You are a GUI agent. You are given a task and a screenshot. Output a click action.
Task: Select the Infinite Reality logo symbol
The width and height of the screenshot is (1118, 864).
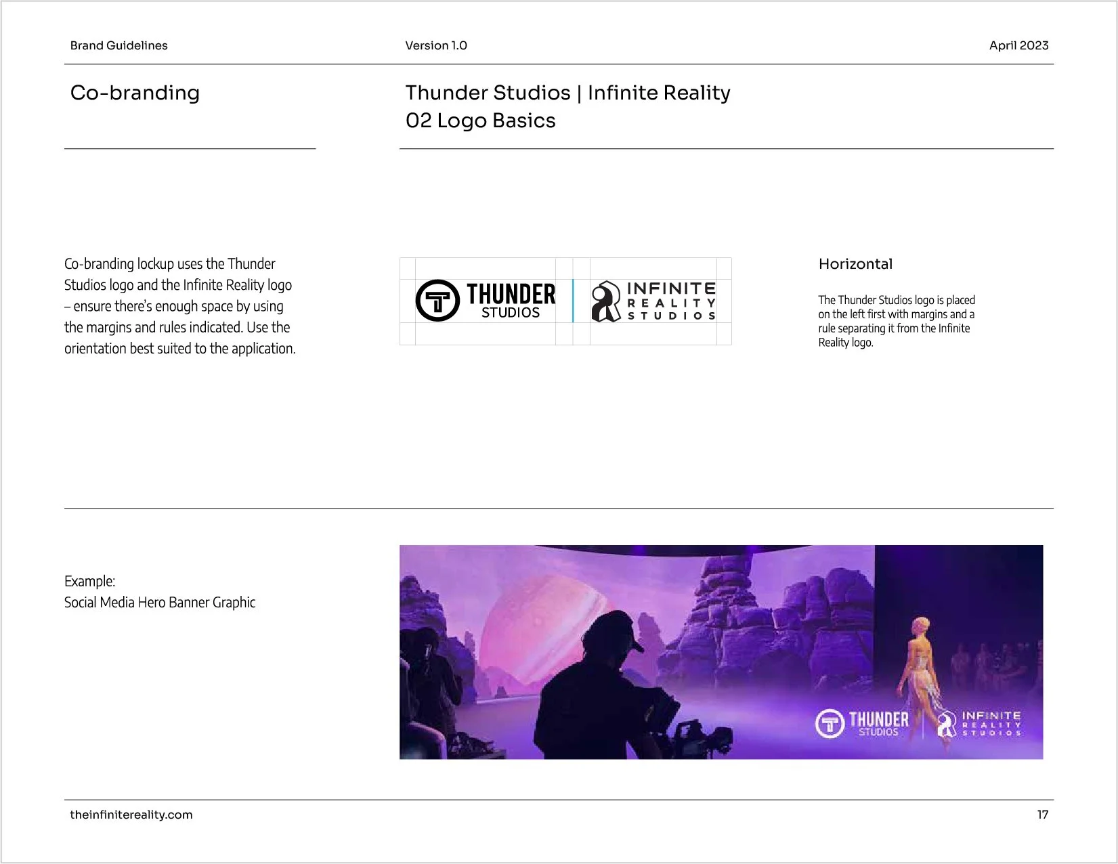605,301
